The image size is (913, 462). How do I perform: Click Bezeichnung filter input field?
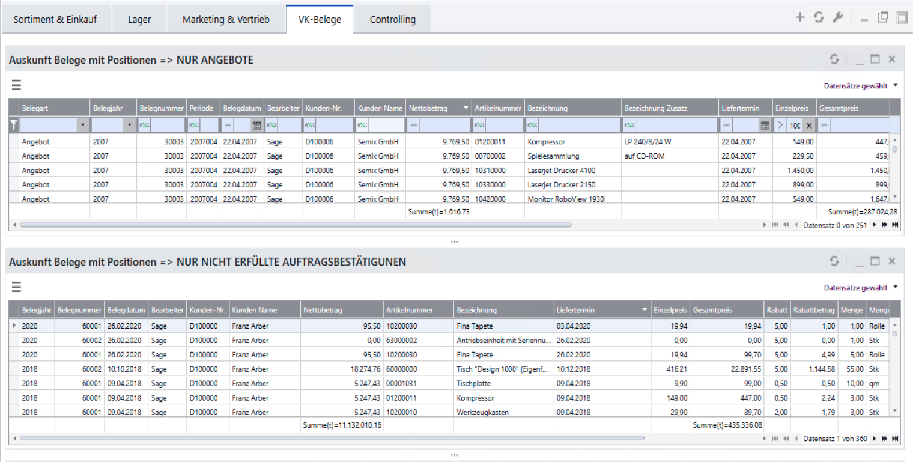[580, 125]
